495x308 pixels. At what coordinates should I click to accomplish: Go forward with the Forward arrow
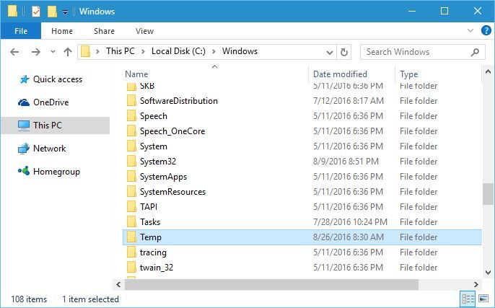[x=35, y=52]
